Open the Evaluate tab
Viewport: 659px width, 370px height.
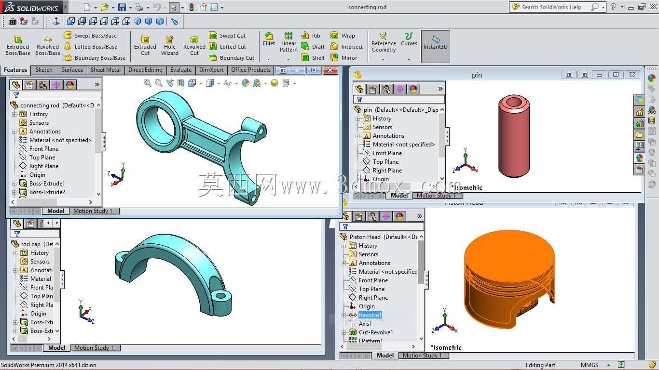tap(181, 70)
